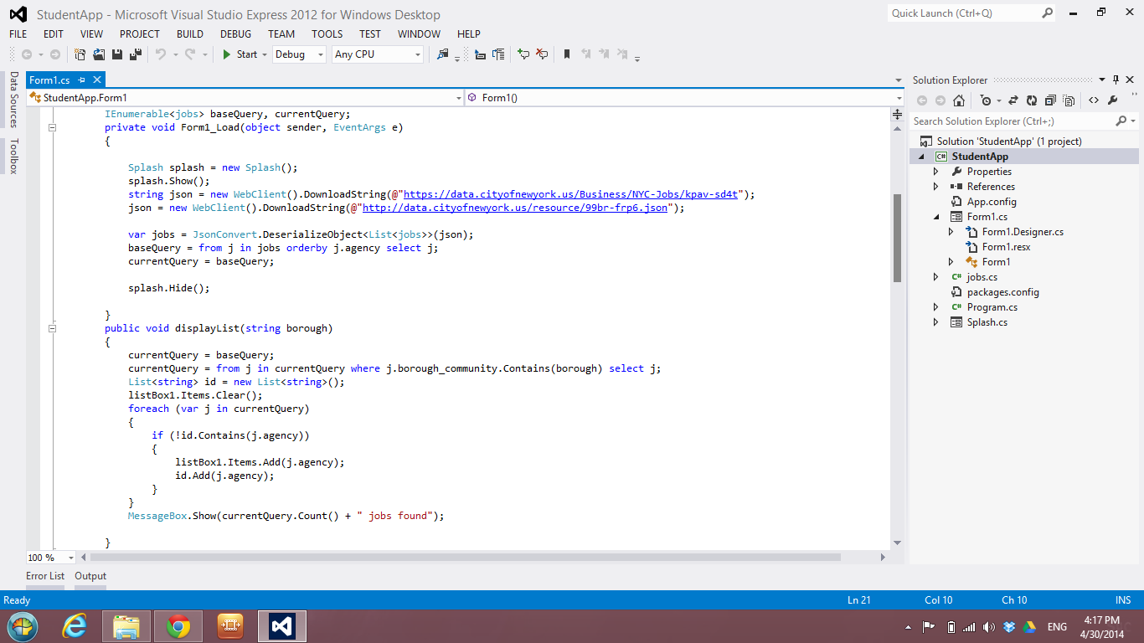
Task: Open File Explorer from the taskbar
Action: pyautogui.click(x=126, y=626)
